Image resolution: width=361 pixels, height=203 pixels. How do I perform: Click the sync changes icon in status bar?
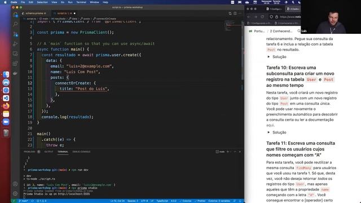coord(32,201)
